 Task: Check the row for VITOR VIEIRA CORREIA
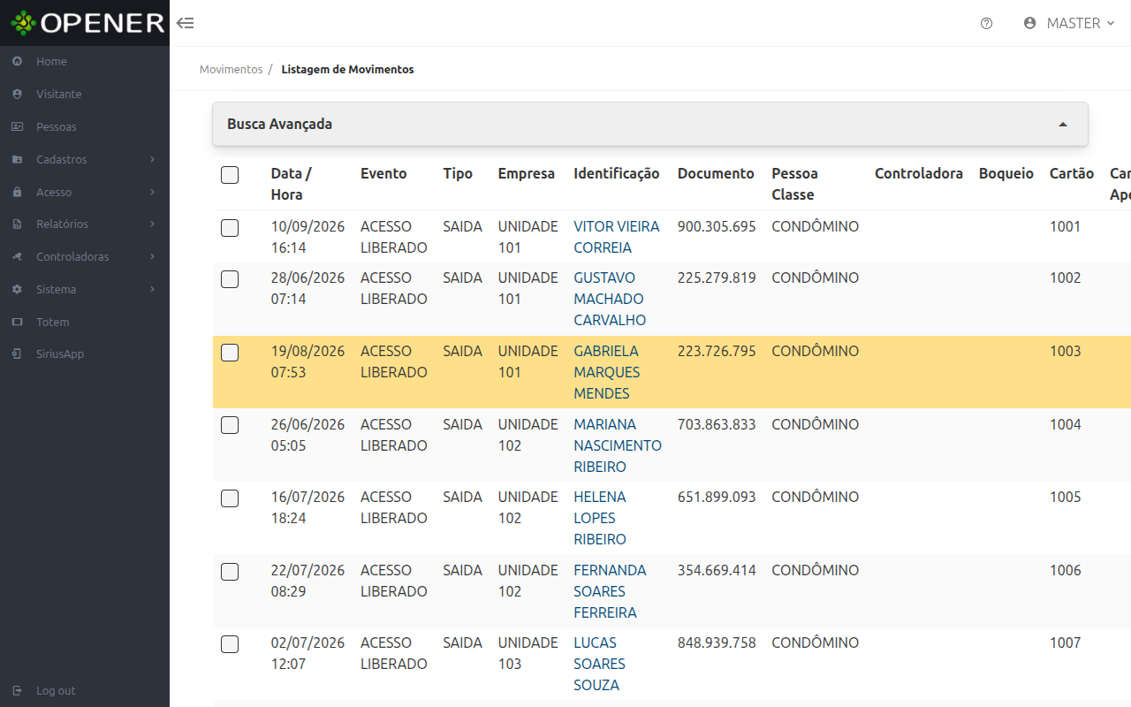[230, 228]
